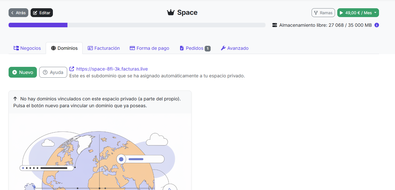Image resolution: width=395 pixels, height=190 pixels.
Task: Open the Editar button
Action: tap(42, 13)
